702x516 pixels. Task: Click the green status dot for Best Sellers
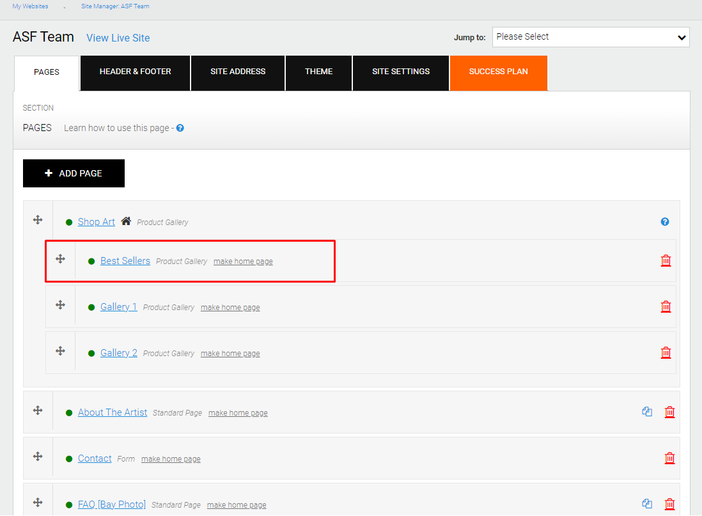pos(91,262)
